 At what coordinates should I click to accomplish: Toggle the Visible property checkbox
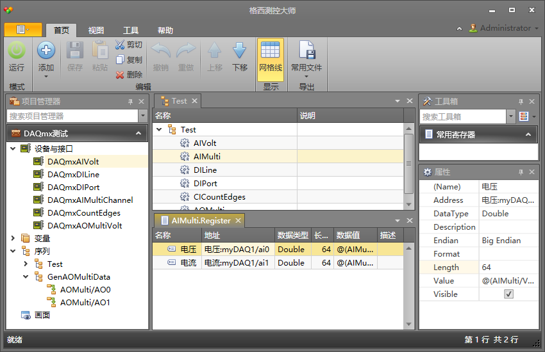508,294
